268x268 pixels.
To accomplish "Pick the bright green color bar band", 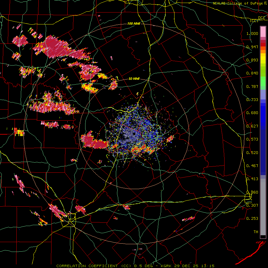I will [263, 81].
